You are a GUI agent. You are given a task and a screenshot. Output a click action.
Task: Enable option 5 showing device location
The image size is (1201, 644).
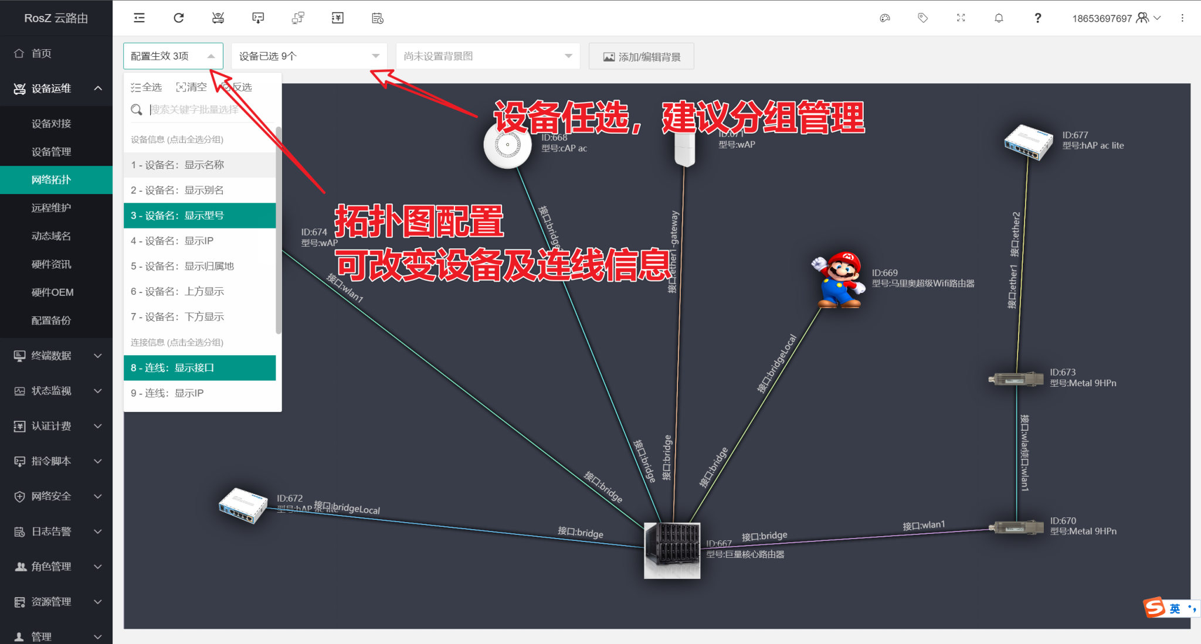tap(182, 265)
